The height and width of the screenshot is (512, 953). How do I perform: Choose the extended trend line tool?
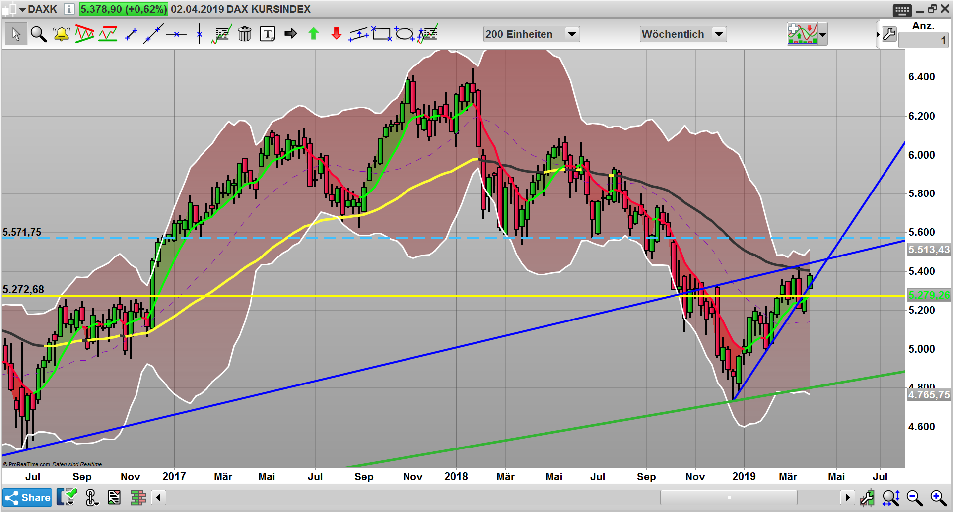pos(153,34)
